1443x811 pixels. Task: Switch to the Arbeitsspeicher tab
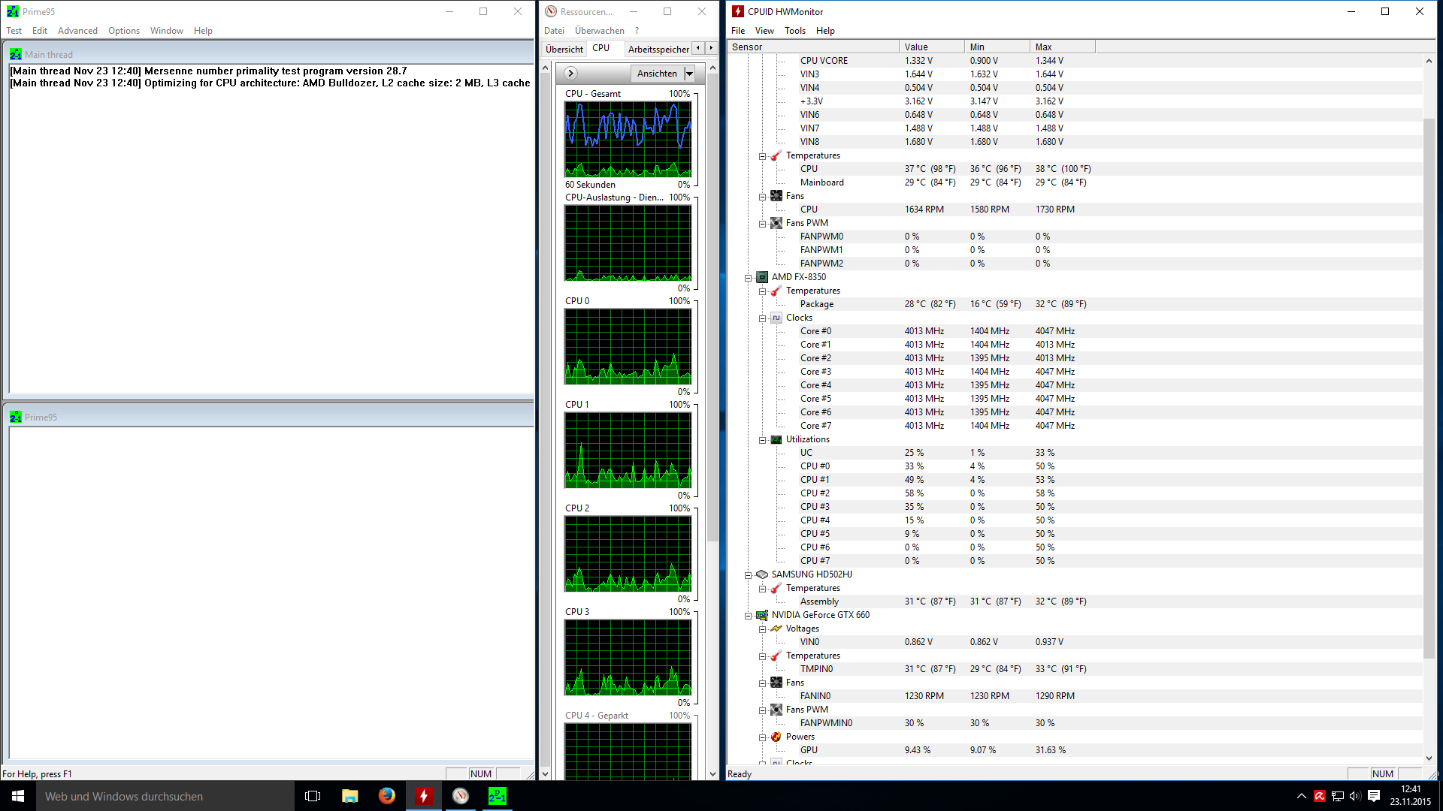pyautogui.click(x=658, y=49)
